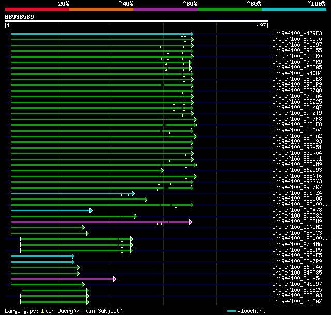
Task: Select the UniRef100_B8BNI6 label
Action: [x=297, y=176]
